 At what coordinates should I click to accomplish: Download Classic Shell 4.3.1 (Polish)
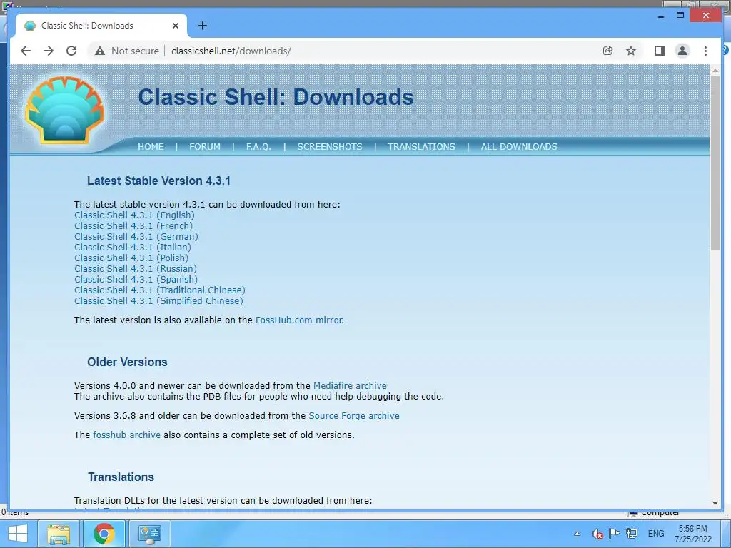131,258
